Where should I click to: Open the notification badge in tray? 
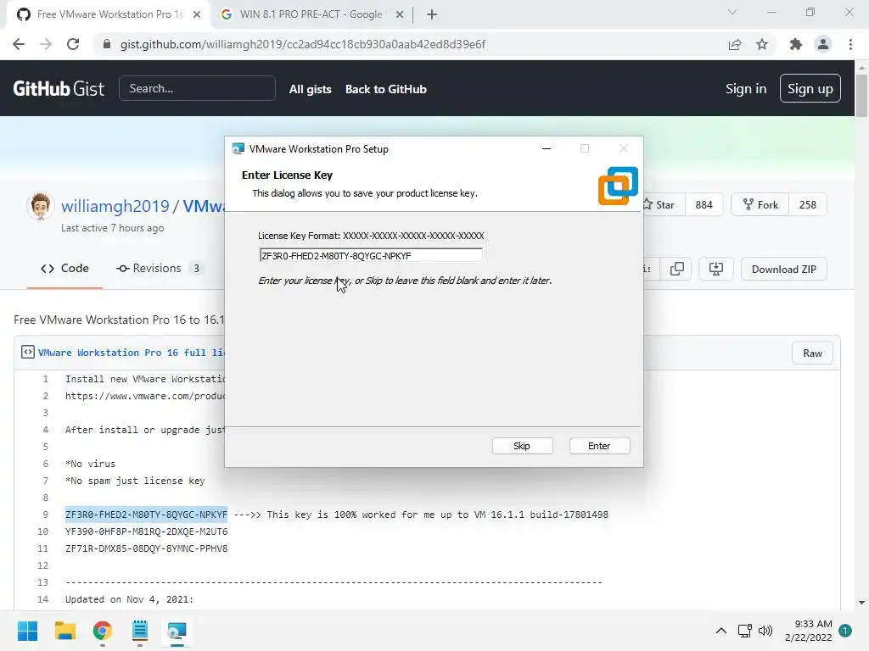tap(845, 631)
